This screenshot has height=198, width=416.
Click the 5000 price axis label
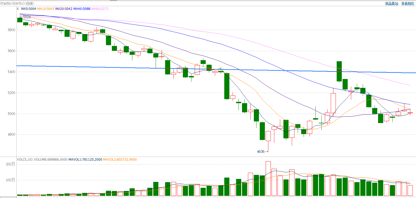pos(12,114)
